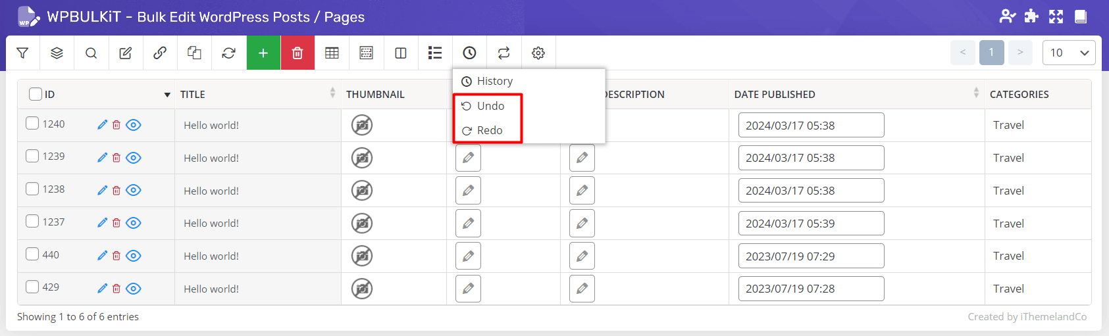Open the filter funnel tool

pos(22,53)
